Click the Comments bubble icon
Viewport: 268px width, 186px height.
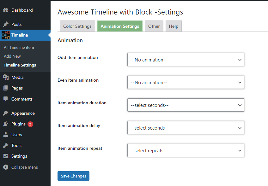[6, 99]
